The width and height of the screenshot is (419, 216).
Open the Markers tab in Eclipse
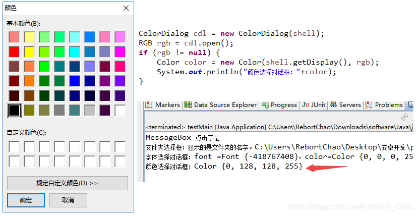163,105
